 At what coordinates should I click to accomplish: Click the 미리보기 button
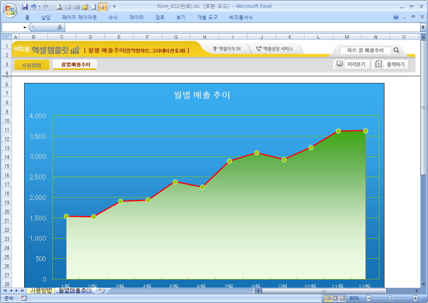coord(352,64)
